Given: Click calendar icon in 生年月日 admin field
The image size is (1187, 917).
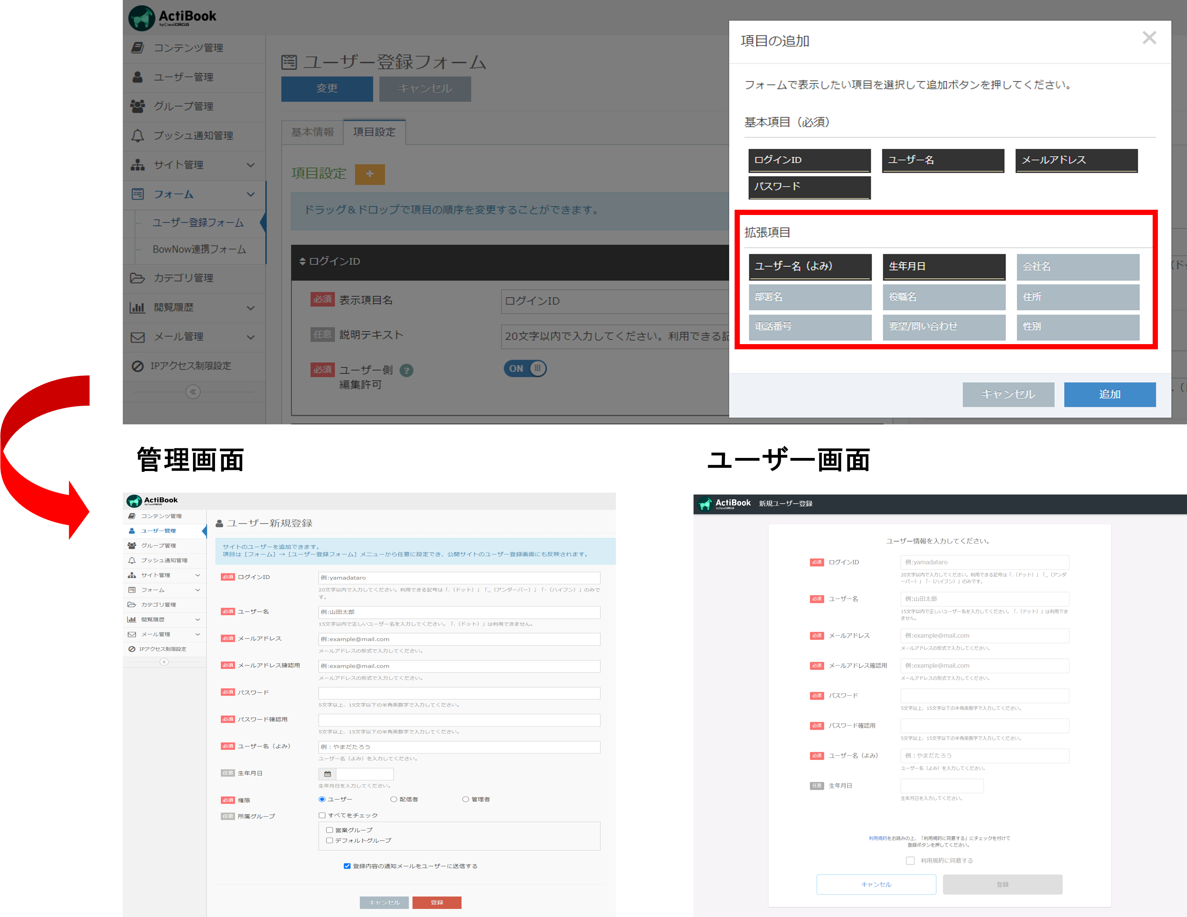Looking at the screenshot, I should tap(327, 774).
